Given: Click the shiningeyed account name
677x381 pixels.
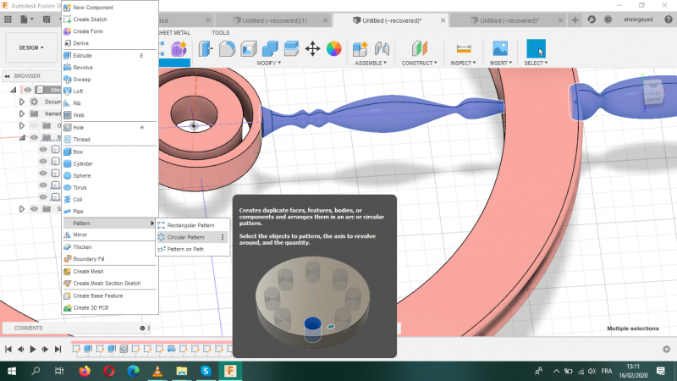Looking at the screenshot, I should click(x=639, y=19).
